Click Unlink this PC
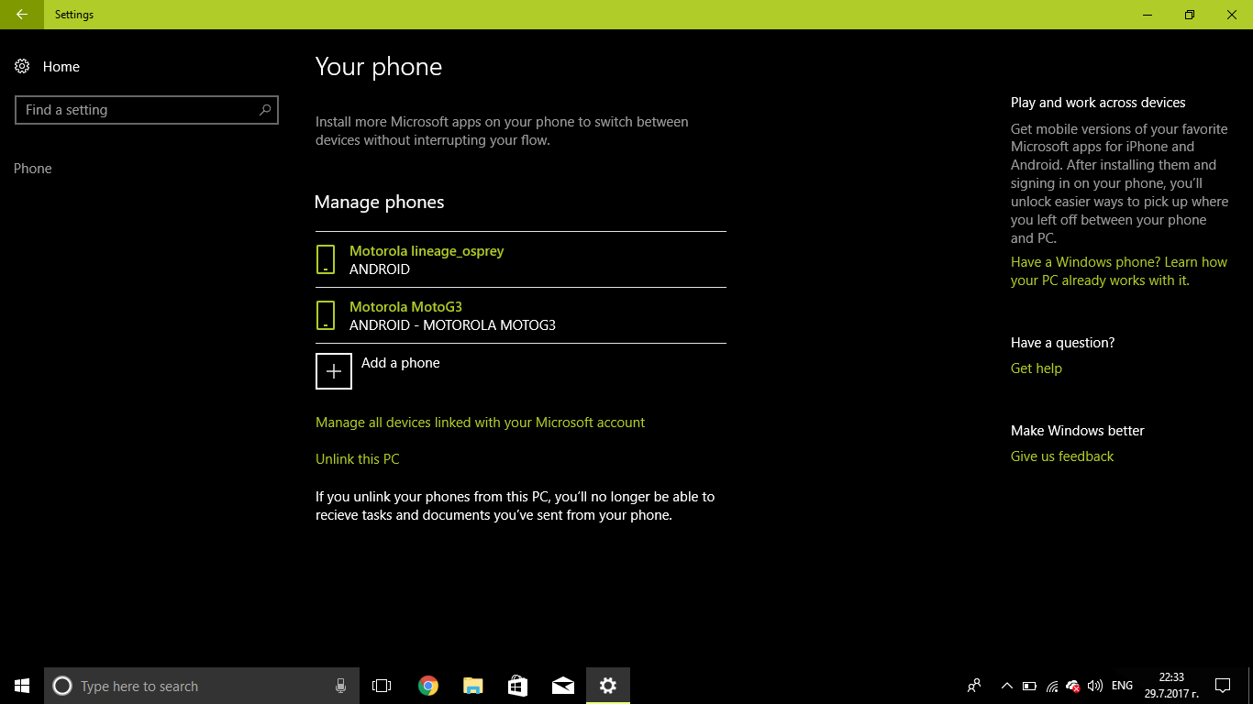Image resolution: width=1253 pixels, height=704 pixels. coord(358,459)
